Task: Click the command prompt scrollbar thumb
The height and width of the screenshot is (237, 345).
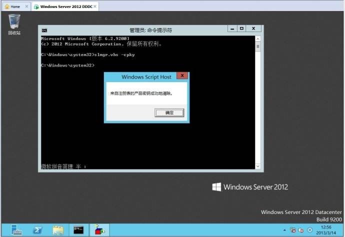Action: [258, 46]
